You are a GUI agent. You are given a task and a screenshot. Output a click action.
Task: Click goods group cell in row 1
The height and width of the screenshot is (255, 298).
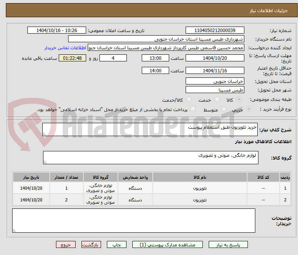coord(101,188)
